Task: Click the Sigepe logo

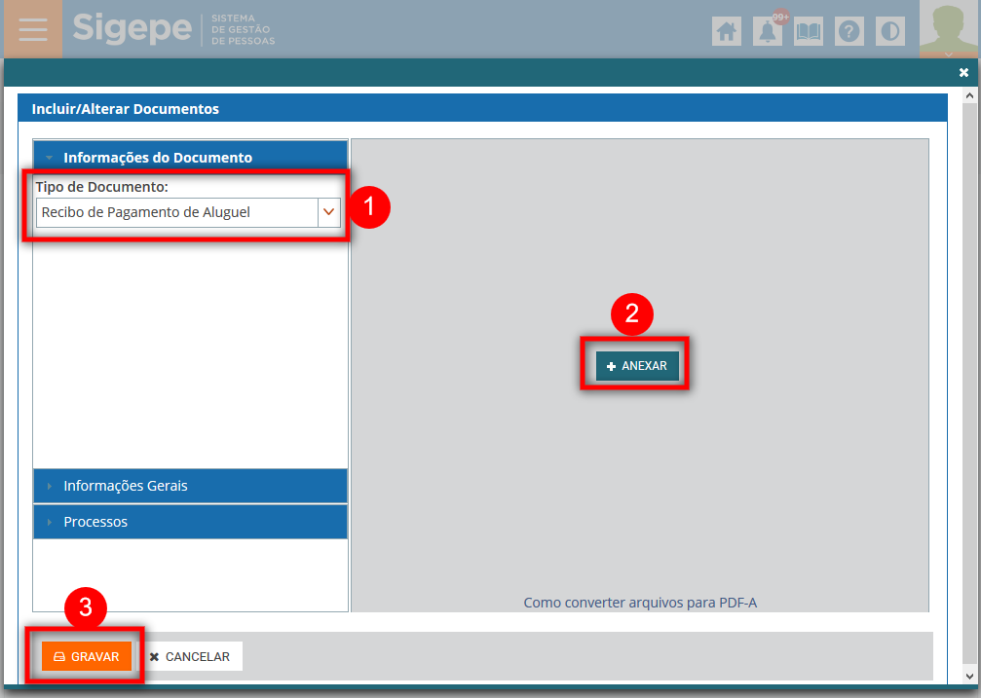Action: click(132, 28)
